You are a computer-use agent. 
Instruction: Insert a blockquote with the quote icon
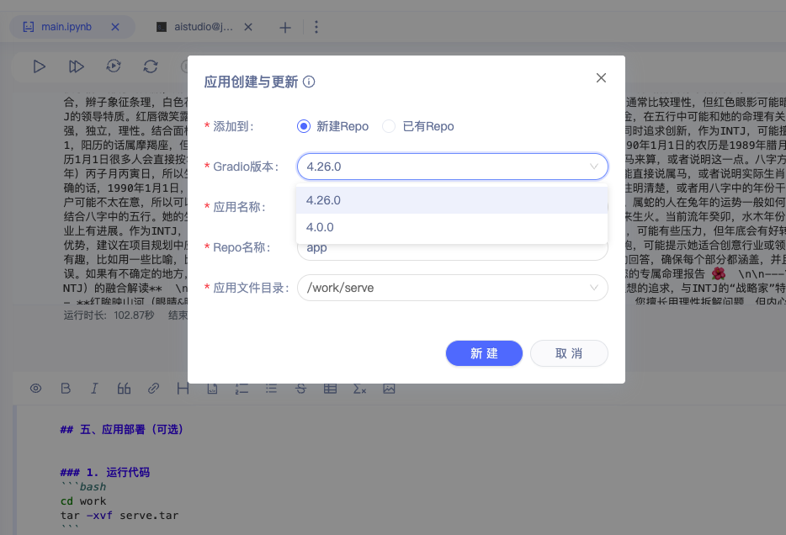[124, 389]
